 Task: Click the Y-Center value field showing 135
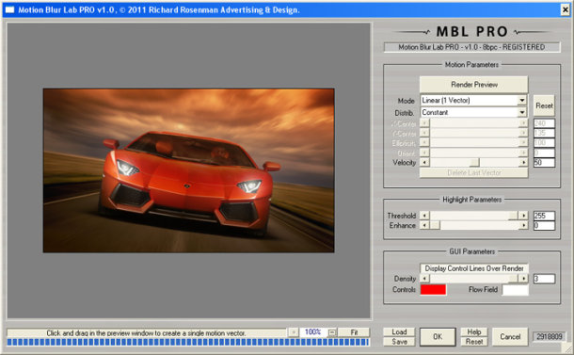[x=544, y=133]
